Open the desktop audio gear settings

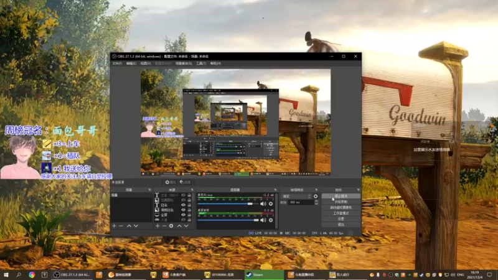coord(271,220)
